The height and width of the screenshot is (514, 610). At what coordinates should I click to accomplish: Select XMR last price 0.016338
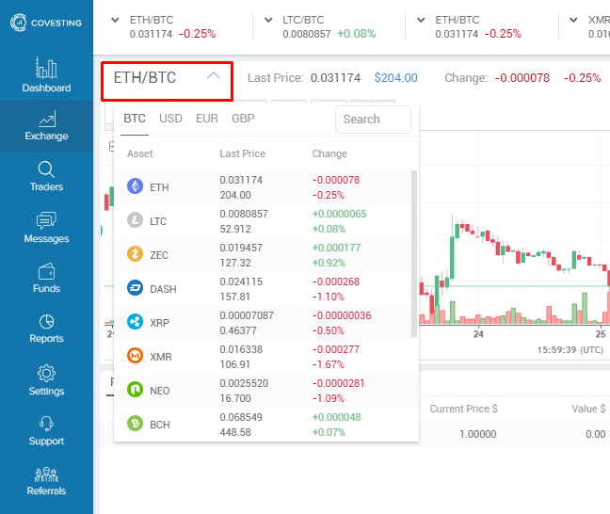coord(241,349)
